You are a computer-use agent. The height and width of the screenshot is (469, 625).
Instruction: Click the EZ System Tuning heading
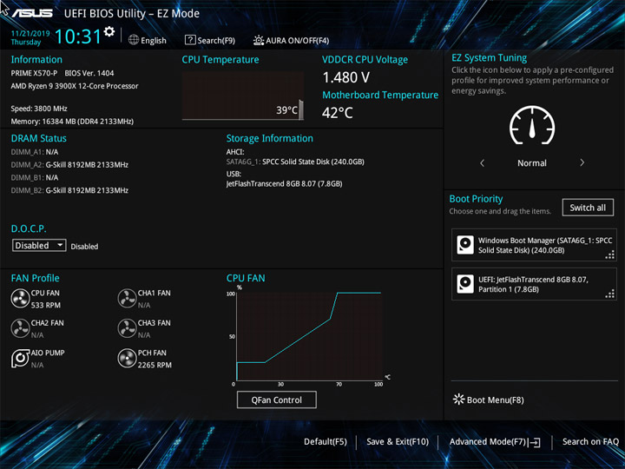tap(489, 58)
